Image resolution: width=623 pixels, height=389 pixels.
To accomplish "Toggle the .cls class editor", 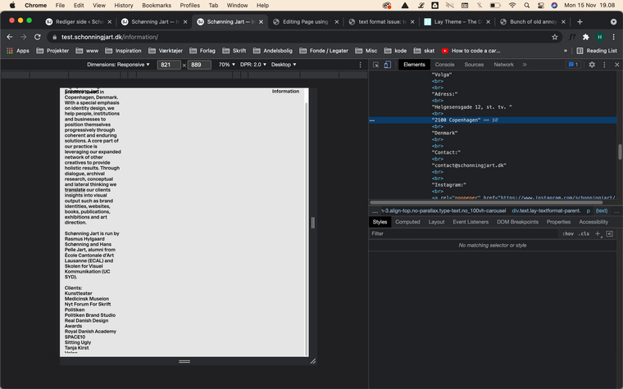I will pyautogui.click(x=584, y=234).
